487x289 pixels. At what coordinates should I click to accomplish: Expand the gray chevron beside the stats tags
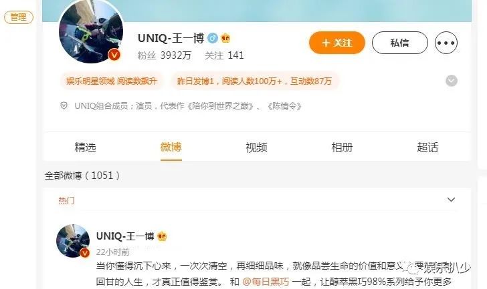(452, 81)
